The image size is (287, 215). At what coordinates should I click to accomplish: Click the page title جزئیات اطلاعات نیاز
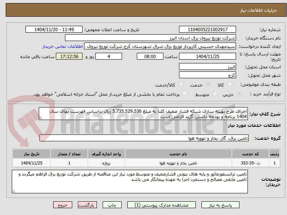point(258,10)
